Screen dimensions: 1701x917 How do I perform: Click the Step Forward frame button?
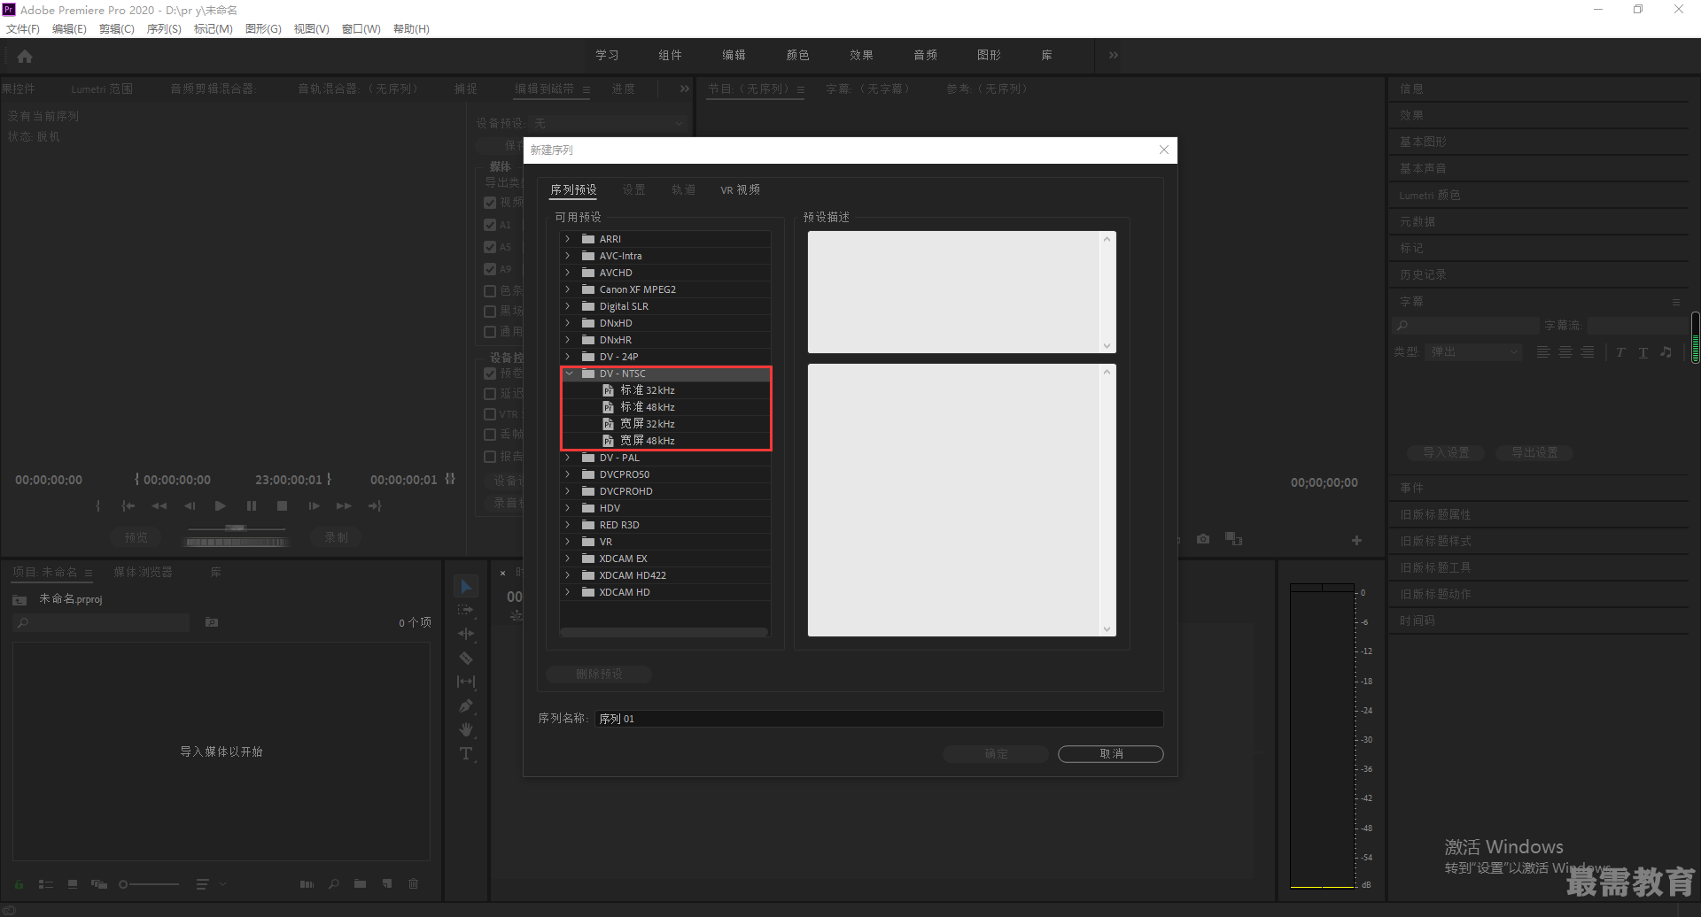314,505
